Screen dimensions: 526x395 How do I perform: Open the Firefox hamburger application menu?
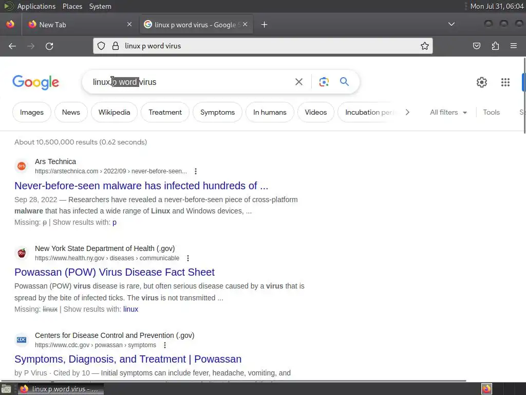pos(514,46)
